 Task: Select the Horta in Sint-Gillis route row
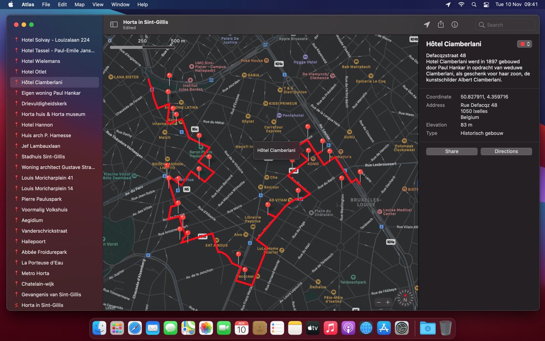54,305
